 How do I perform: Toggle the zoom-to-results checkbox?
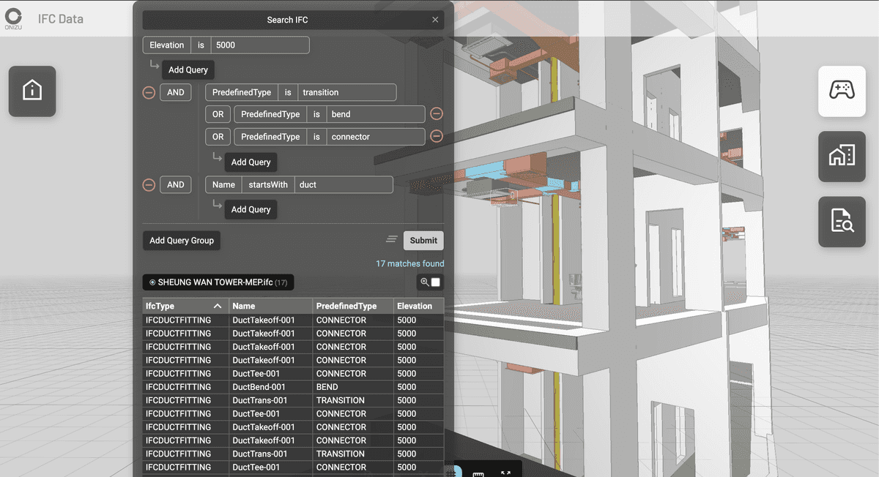click(x=436, y=282)
